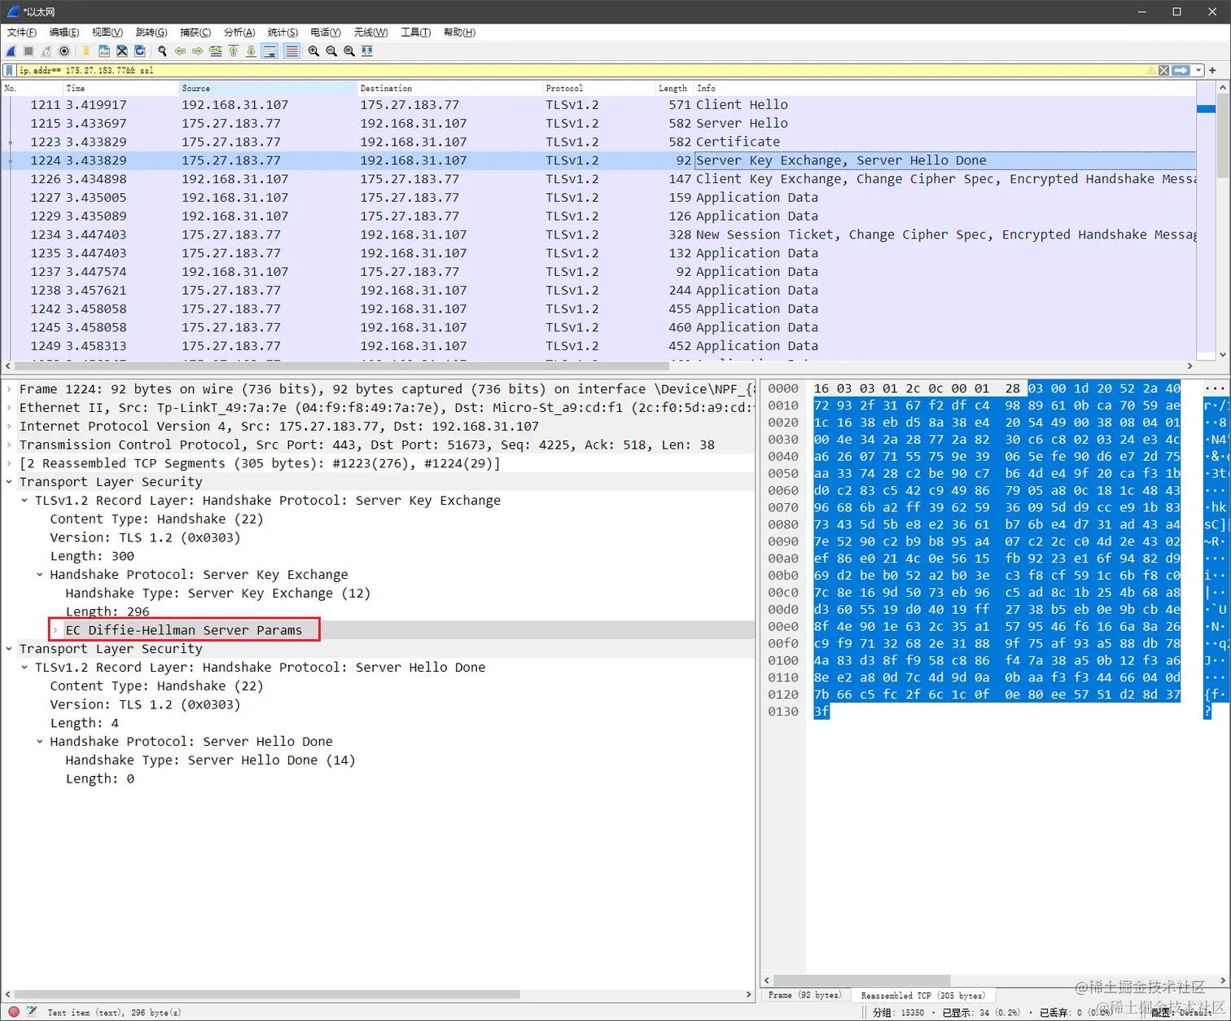Open the 工具(T) menu
This screenshot has width=1231, height=1021.
coord(415,33)
